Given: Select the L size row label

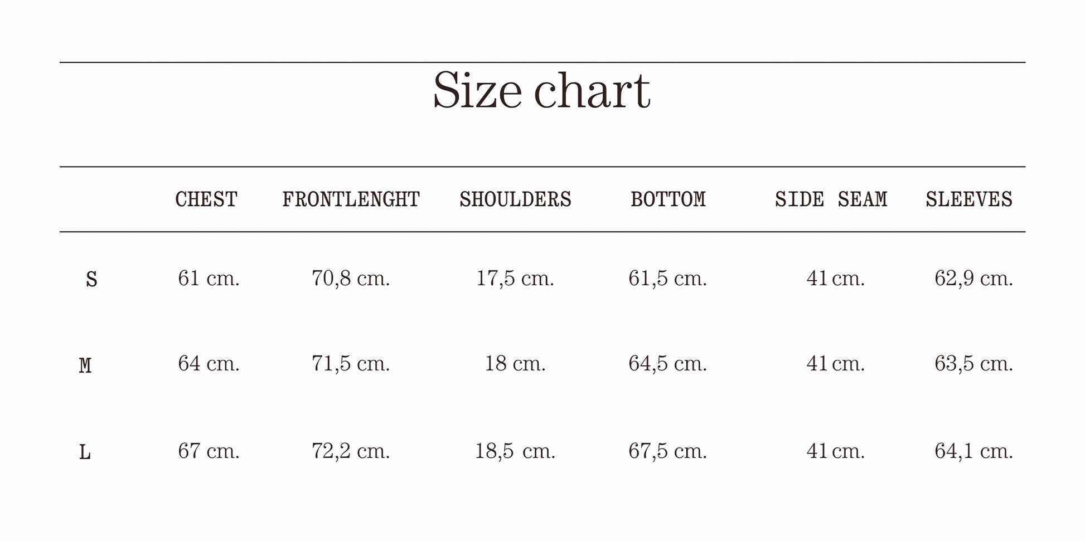Looking at the screenshot, I should pos(85,452).
